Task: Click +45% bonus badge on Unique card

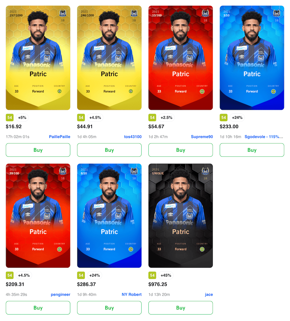Action: [166, 275]
